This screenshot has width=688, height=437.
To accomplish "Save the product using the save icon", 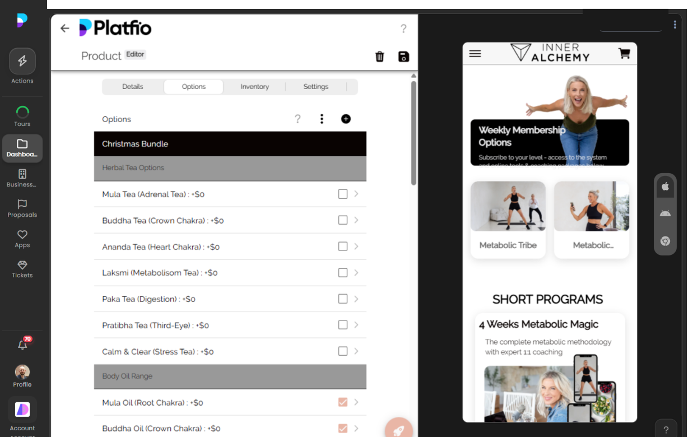I will coord(403,57).
